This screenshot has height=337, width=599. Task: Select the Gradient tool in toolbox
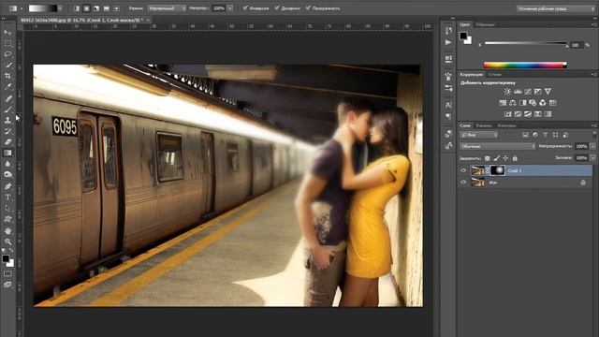click(x=7, y=153)
